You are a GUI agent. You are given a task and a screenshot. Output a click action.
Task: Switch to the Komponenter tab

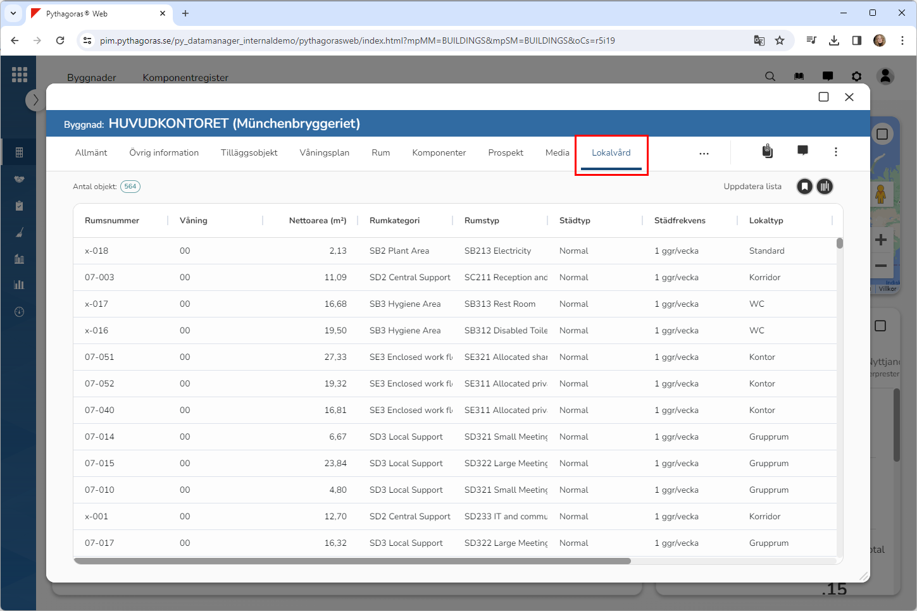tap(439, 153)
